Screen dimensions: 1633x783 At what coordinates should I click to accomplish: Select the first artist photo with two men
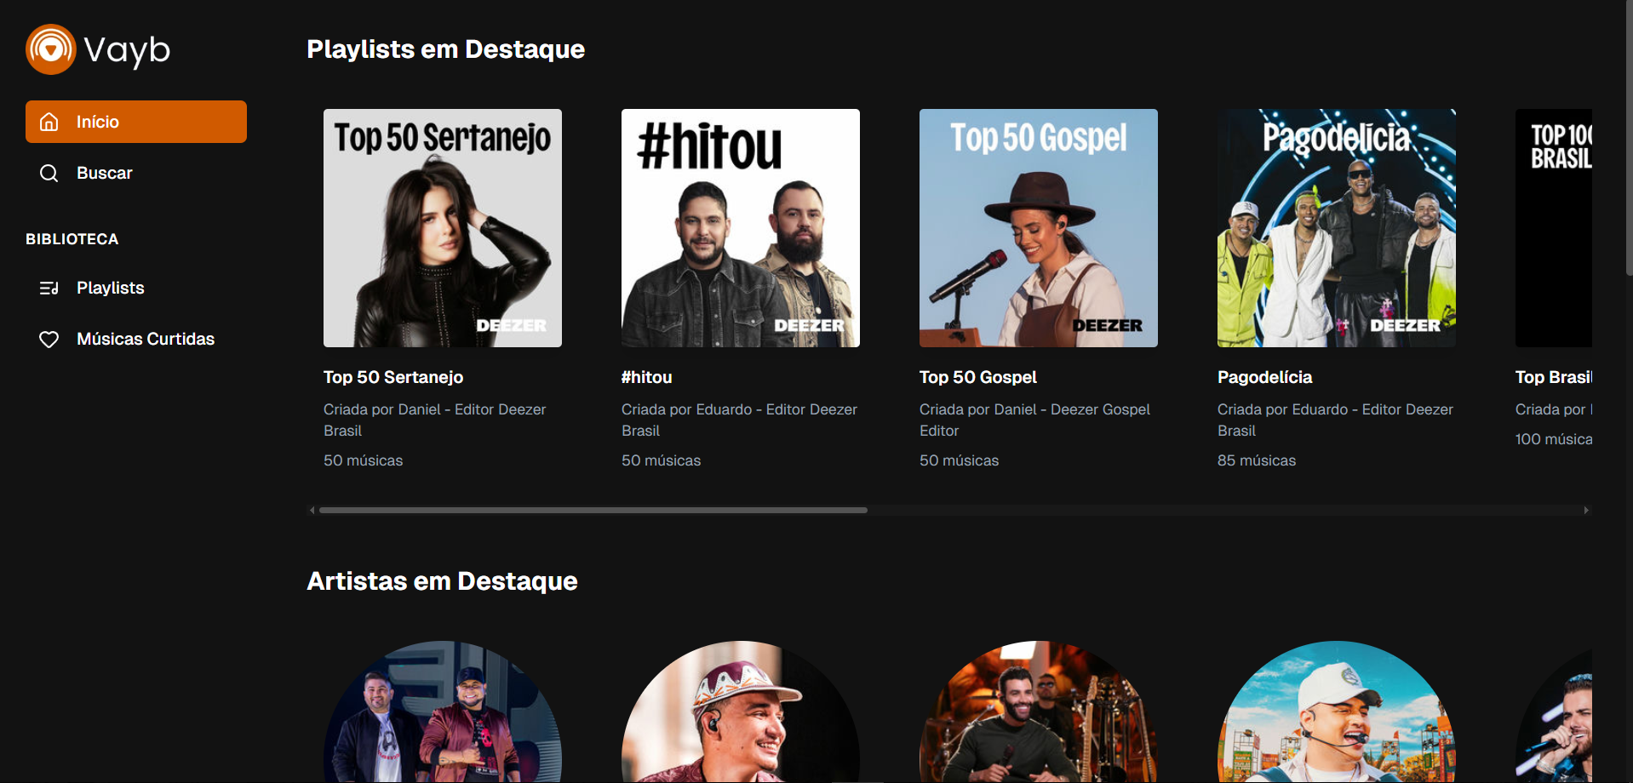pos(443,712)
